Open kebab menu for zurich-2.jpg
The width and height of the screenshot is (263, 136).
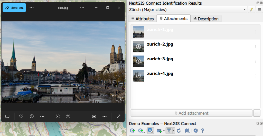click(x=255, y=47)
